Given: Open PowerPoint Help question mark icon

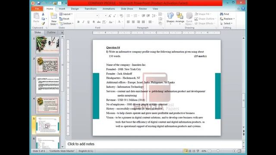Looking at the screenshot, I should point(243,9).
